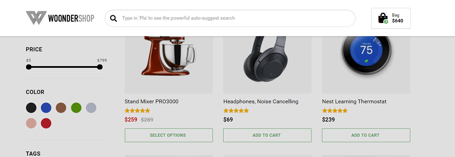Click the Stand Mixer star rating

137,111
